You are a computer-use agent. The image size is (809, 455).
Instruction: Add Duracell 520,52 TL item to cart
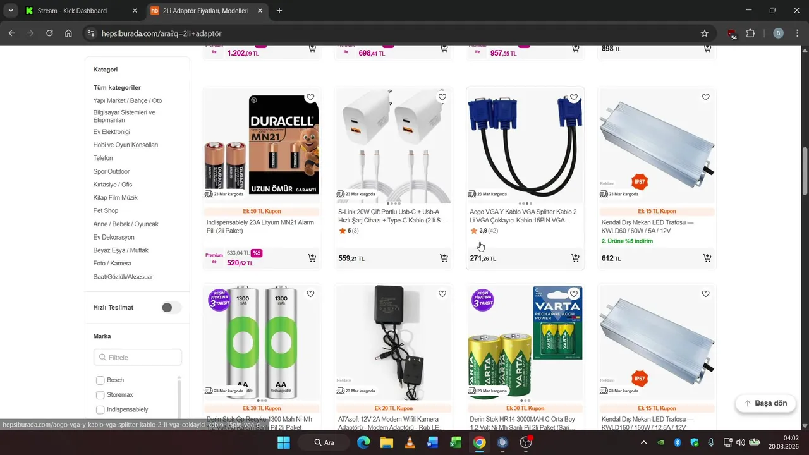[312, 258]
